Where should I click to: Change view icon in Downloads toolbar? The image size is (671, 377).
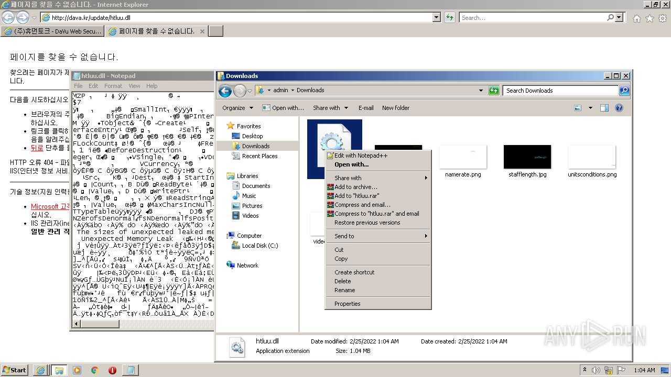(x=578, y=108)
